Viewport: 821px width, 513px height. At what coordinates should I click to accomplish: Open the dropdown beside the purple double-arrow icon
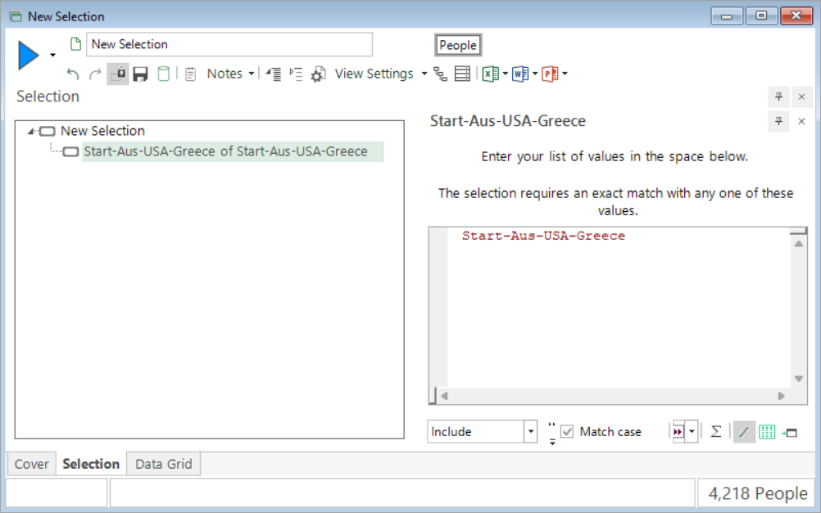tap(692, 432)
